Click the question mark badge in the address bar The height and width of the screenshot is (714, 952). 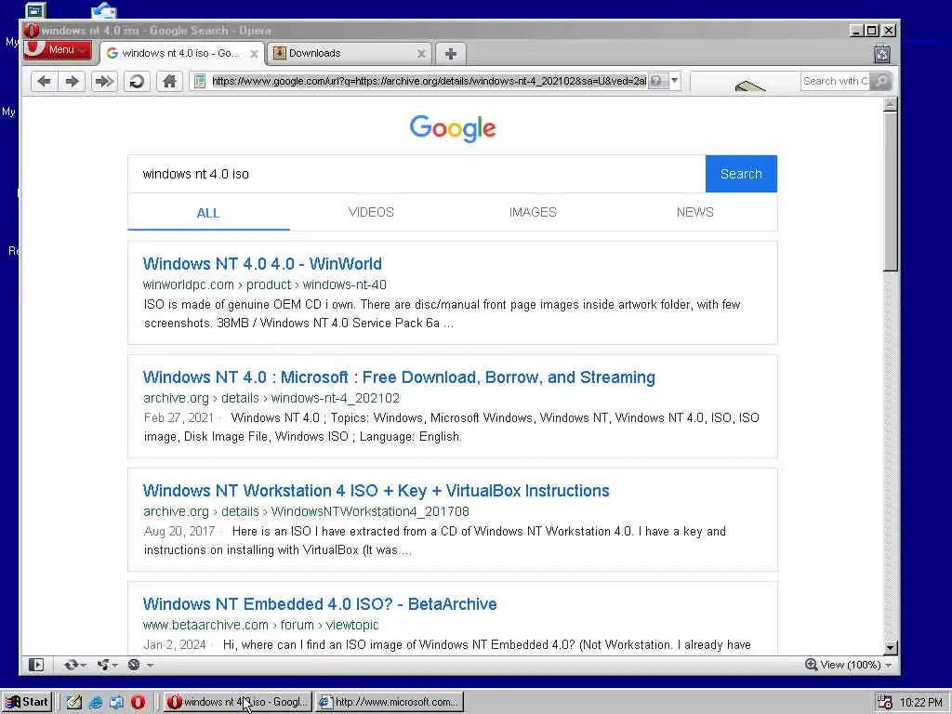pyautogui.click(x=657, y=81)
